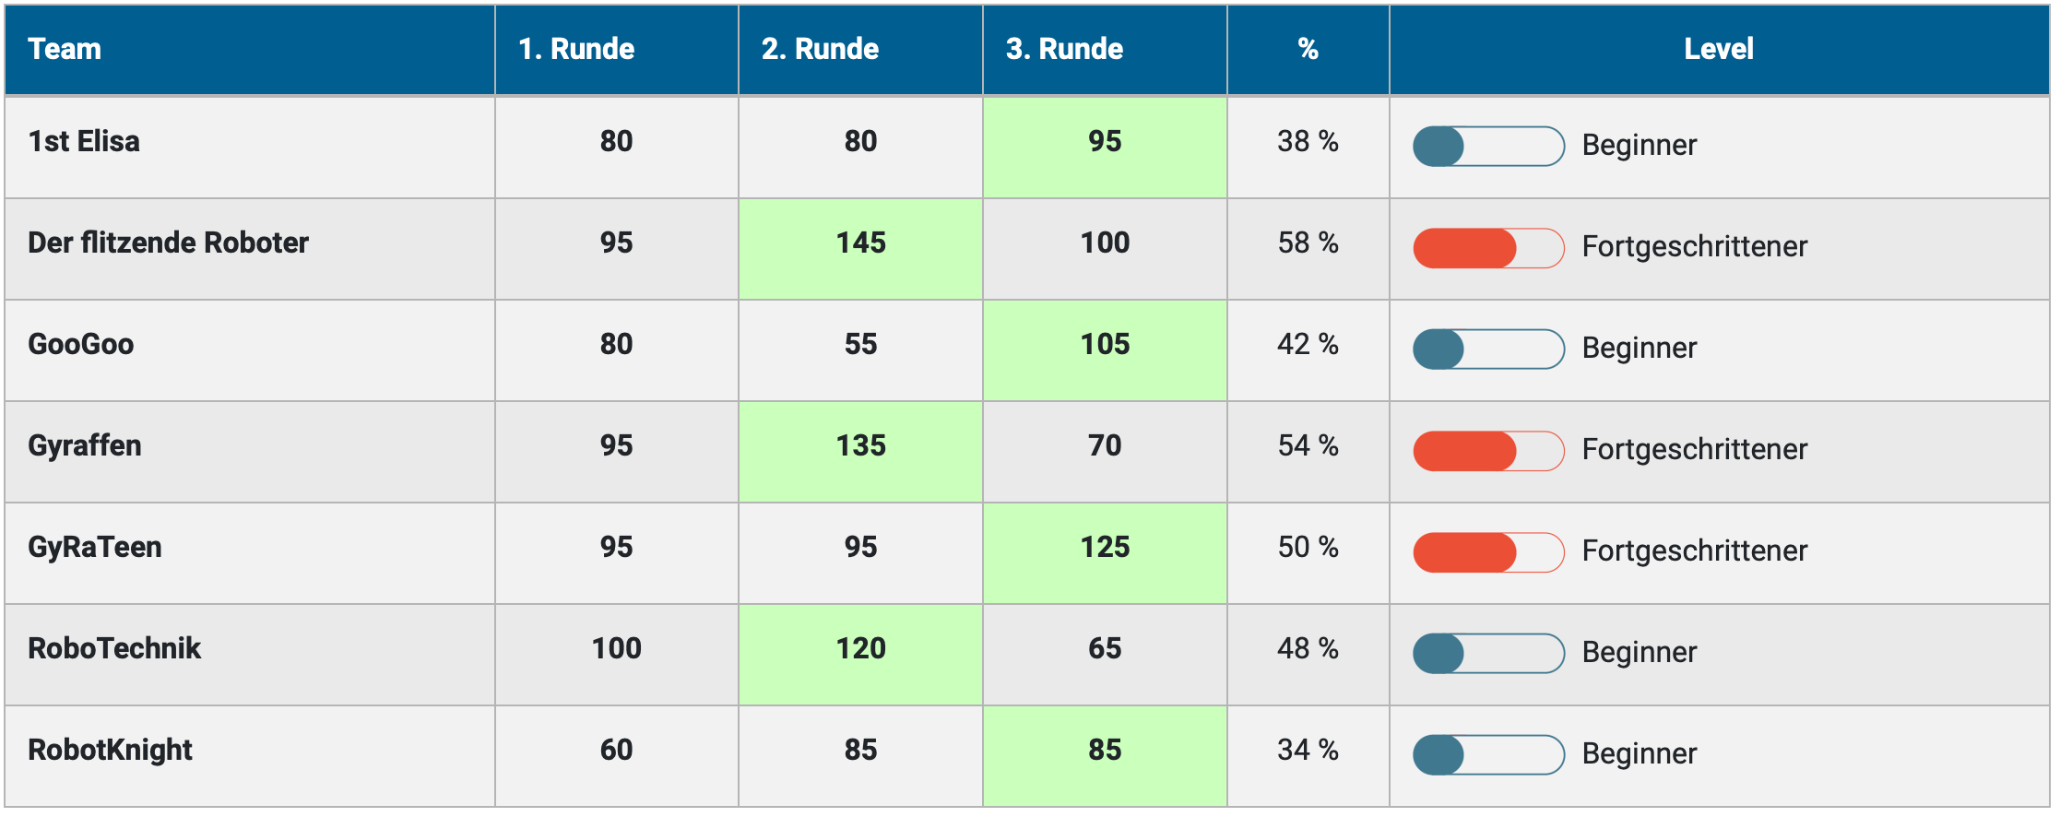Screen dimensions: 2060x817
Task: Click the % column header
Action: [x=1308, y=49]
